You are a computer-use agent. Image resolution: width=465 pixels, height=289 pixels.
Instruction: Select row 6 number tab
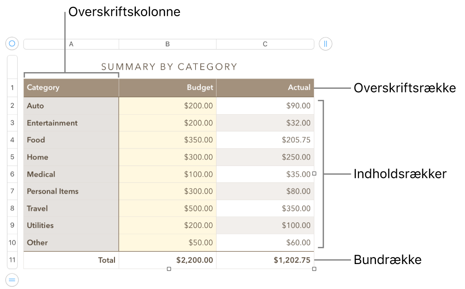pos(12,174)
